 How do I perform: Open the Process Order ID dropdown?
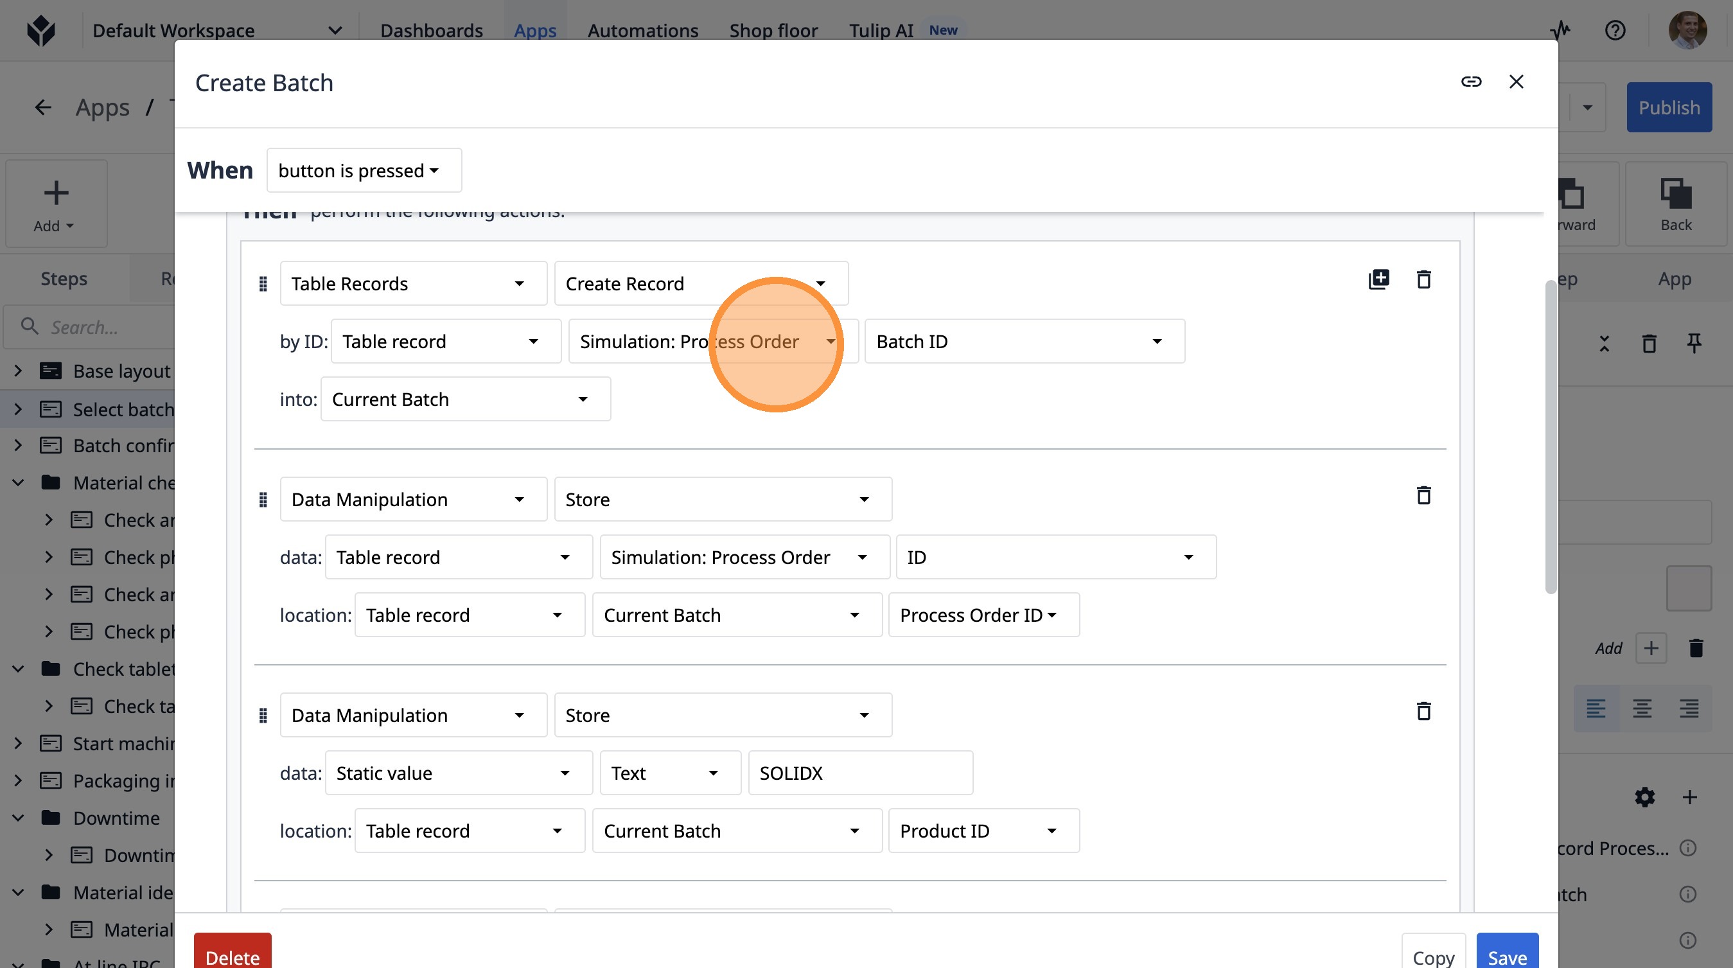tap(983, 615)
